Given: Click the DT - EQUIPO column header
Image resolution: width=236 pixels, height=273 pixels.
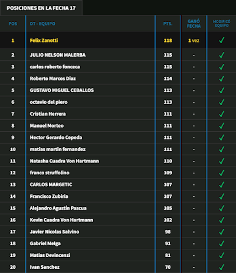Looking at the screenshot, I should pos(42,24).
